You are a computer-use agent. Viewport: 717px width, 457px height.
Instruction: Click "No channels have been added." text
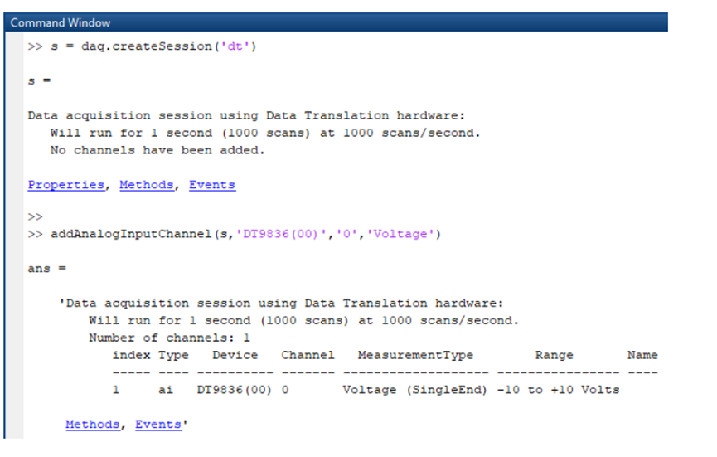[x=157, y=150]
